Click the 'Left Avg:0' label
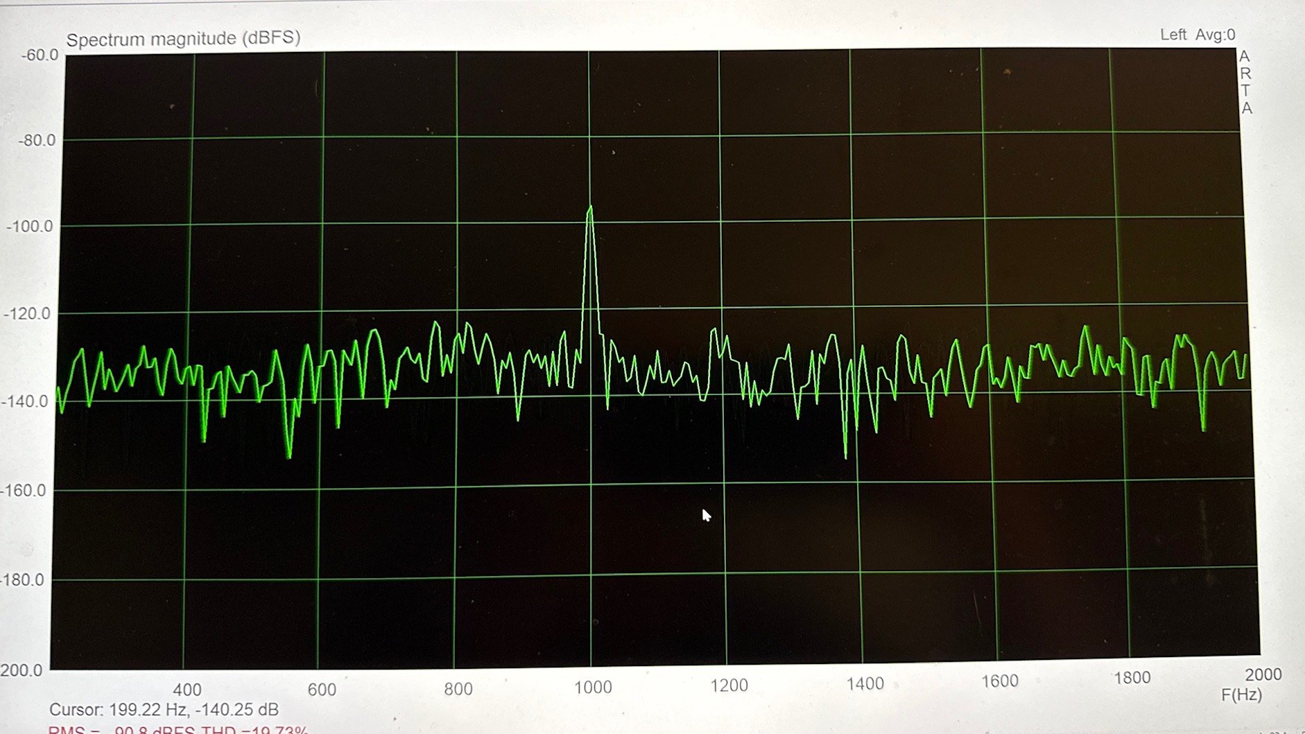This screenshot has width=1305, height=734. pyautogui.click(x=1198, y=35)
